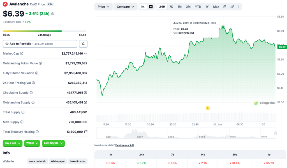Click the 24h Range progress bar

(x=45, y=31)
